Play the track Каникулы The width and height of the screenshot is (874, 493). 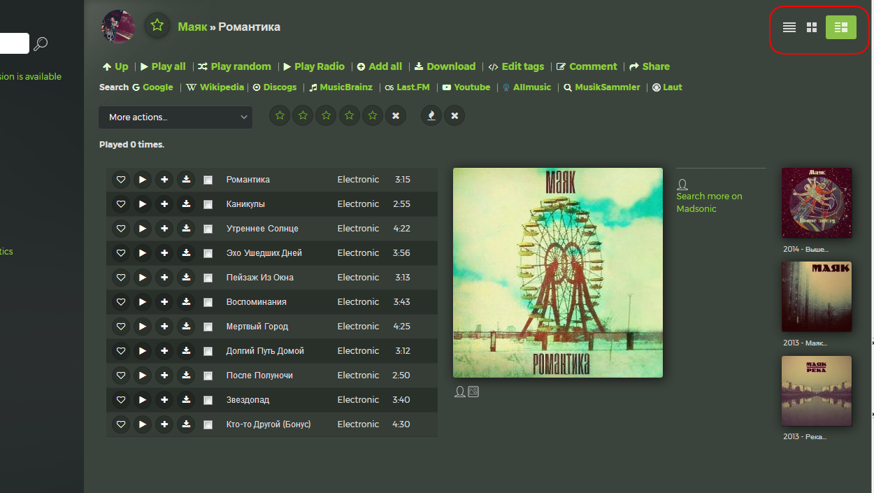[143, 204]
